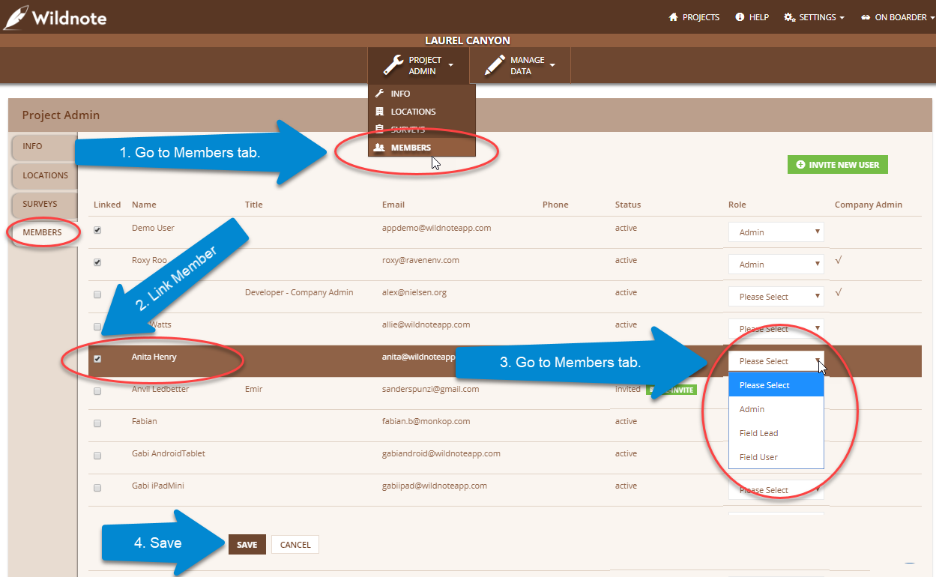Select Field Lead in the open role list
Viewport: 936px width, 577px height.
point(776,433)
